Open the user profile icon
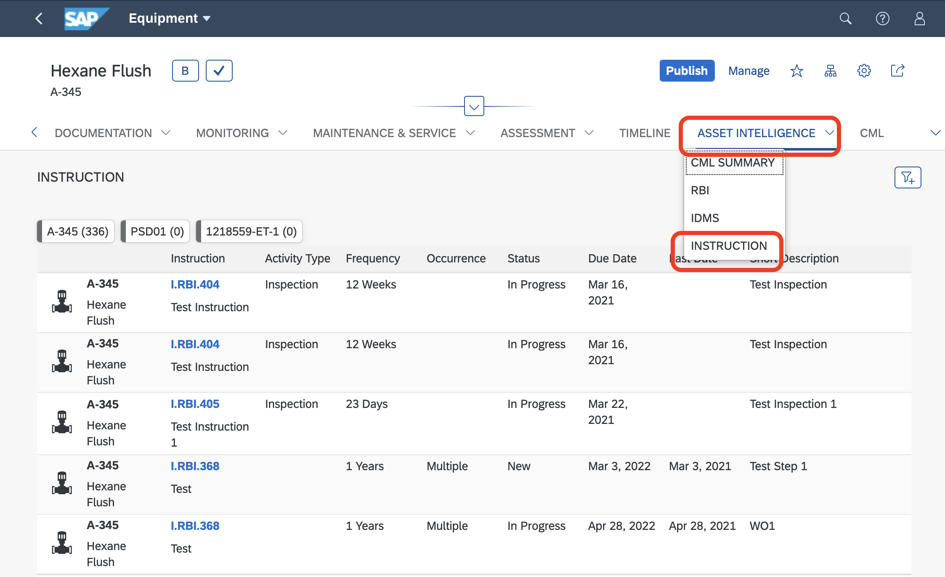 [x=919, y=19]
